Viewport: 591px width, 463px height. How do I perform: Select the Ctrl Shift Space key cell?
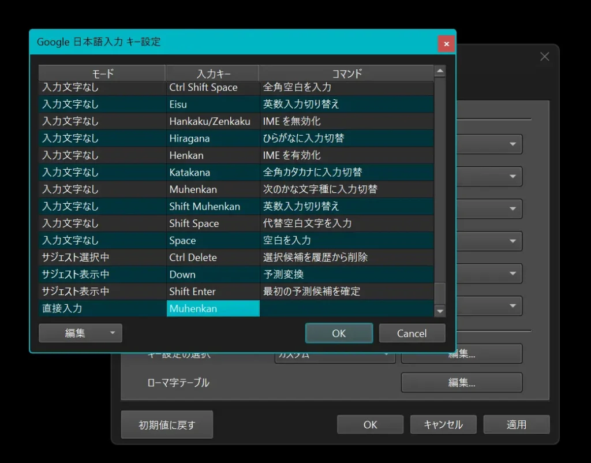point(213,88)
